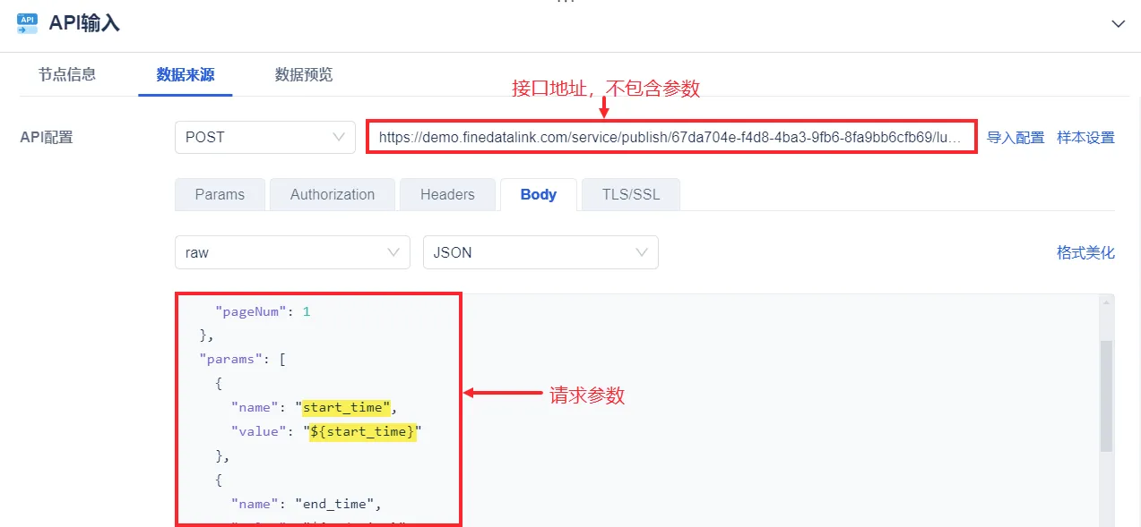Click the "${start_time}" value text

click(x=363, y=432)
